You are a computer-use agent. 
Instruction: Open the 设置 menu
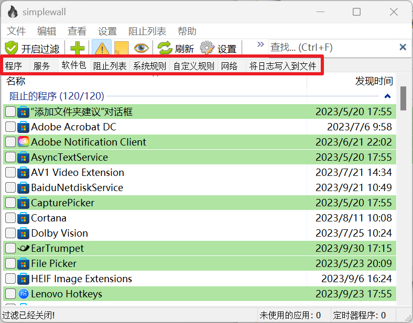coord(107,31)
